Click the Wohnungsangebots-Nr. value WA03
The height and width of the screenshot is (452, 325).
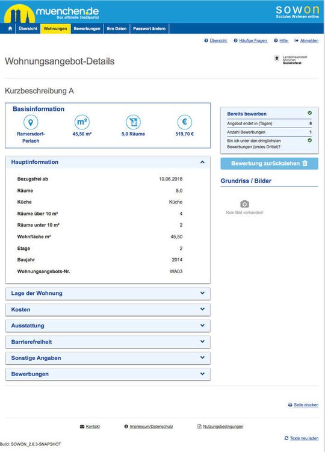176,271
